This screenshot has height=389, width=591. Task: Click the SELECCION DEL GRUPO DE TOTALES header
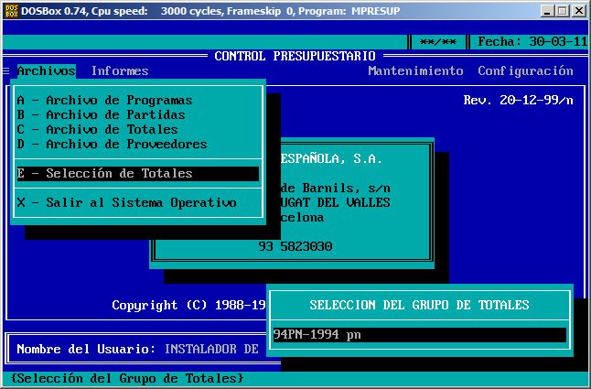[419, 306]
